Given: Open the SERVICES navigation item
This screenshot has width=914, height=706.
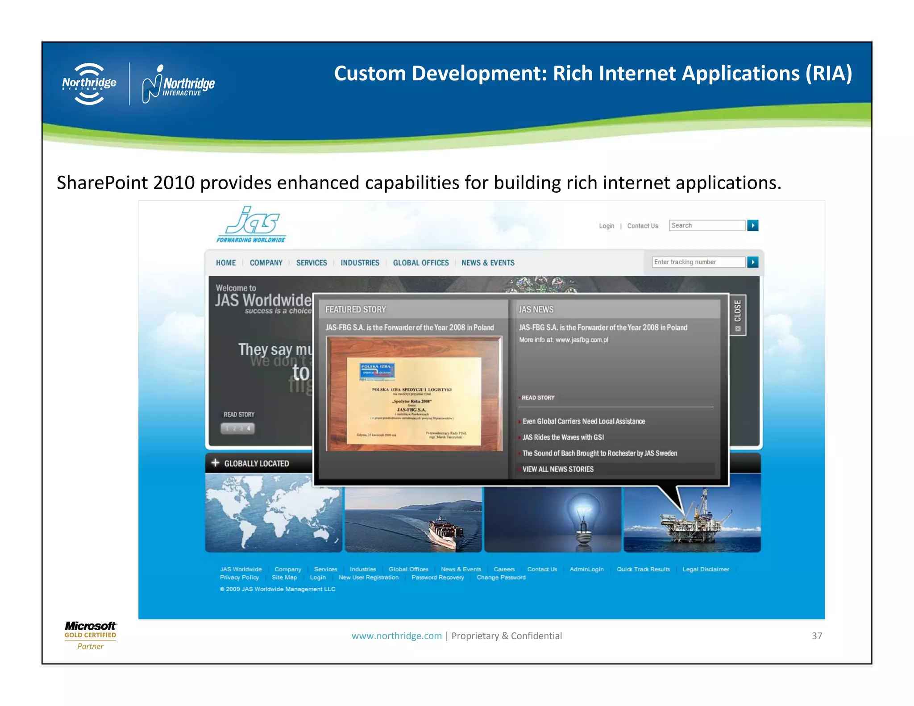Looking at the screenshot, I should click(312, 263).
